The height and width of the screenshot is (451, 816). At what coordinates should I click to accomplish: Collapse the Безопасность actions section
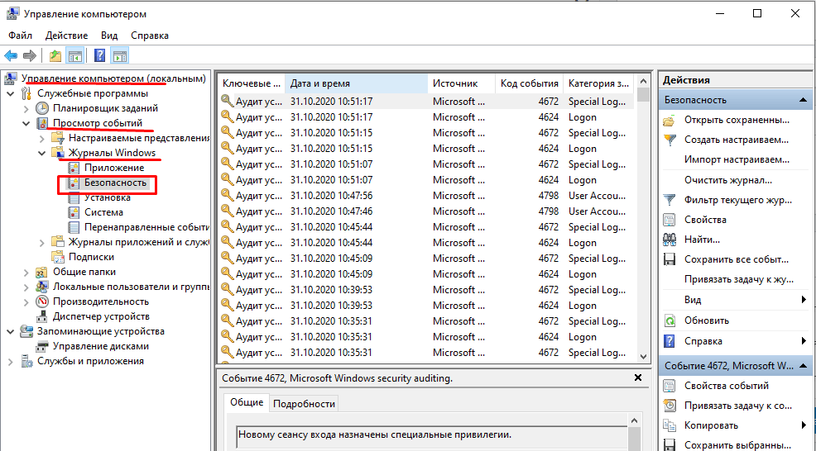[x=803, y=100]
